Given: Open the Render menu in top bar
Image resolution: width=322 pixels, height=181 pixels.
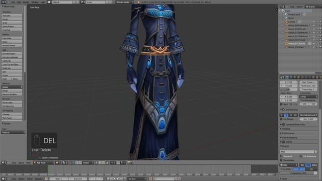Looking at the screenshot, I should 26,2.
